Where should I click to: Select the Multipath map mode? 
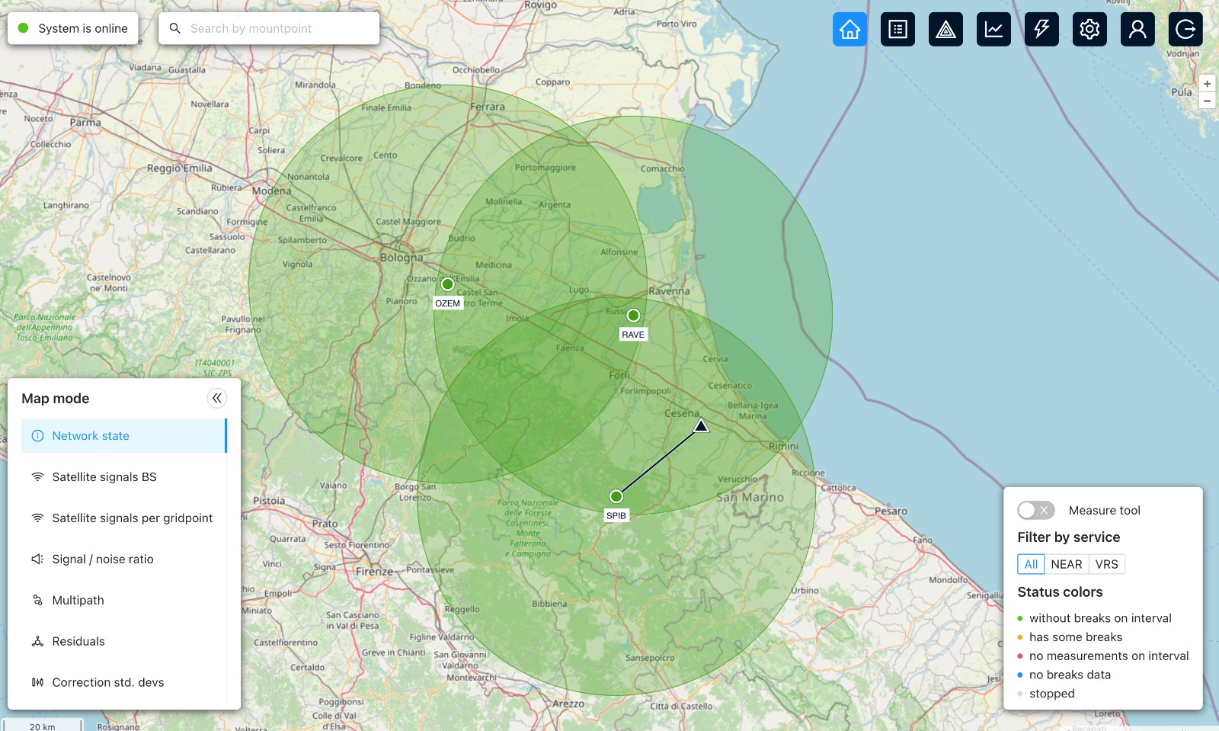point(78,601)
